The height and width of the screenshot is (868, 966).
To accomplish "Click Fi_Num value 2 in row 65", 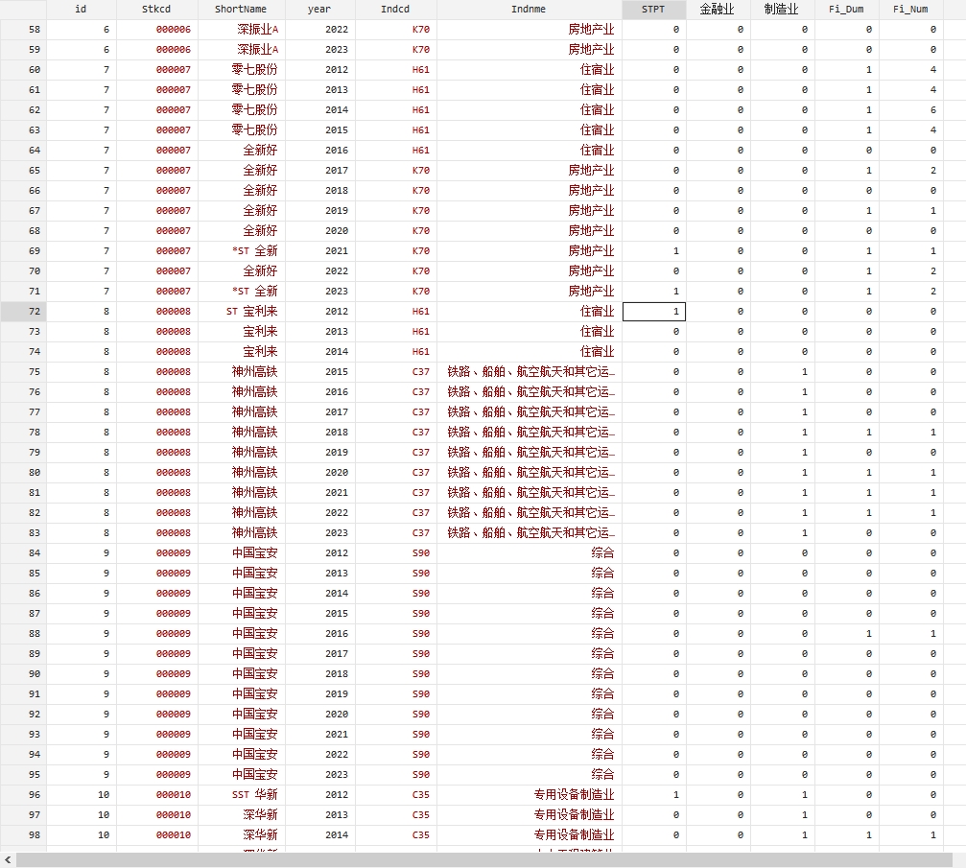I will tap(933, 171).
